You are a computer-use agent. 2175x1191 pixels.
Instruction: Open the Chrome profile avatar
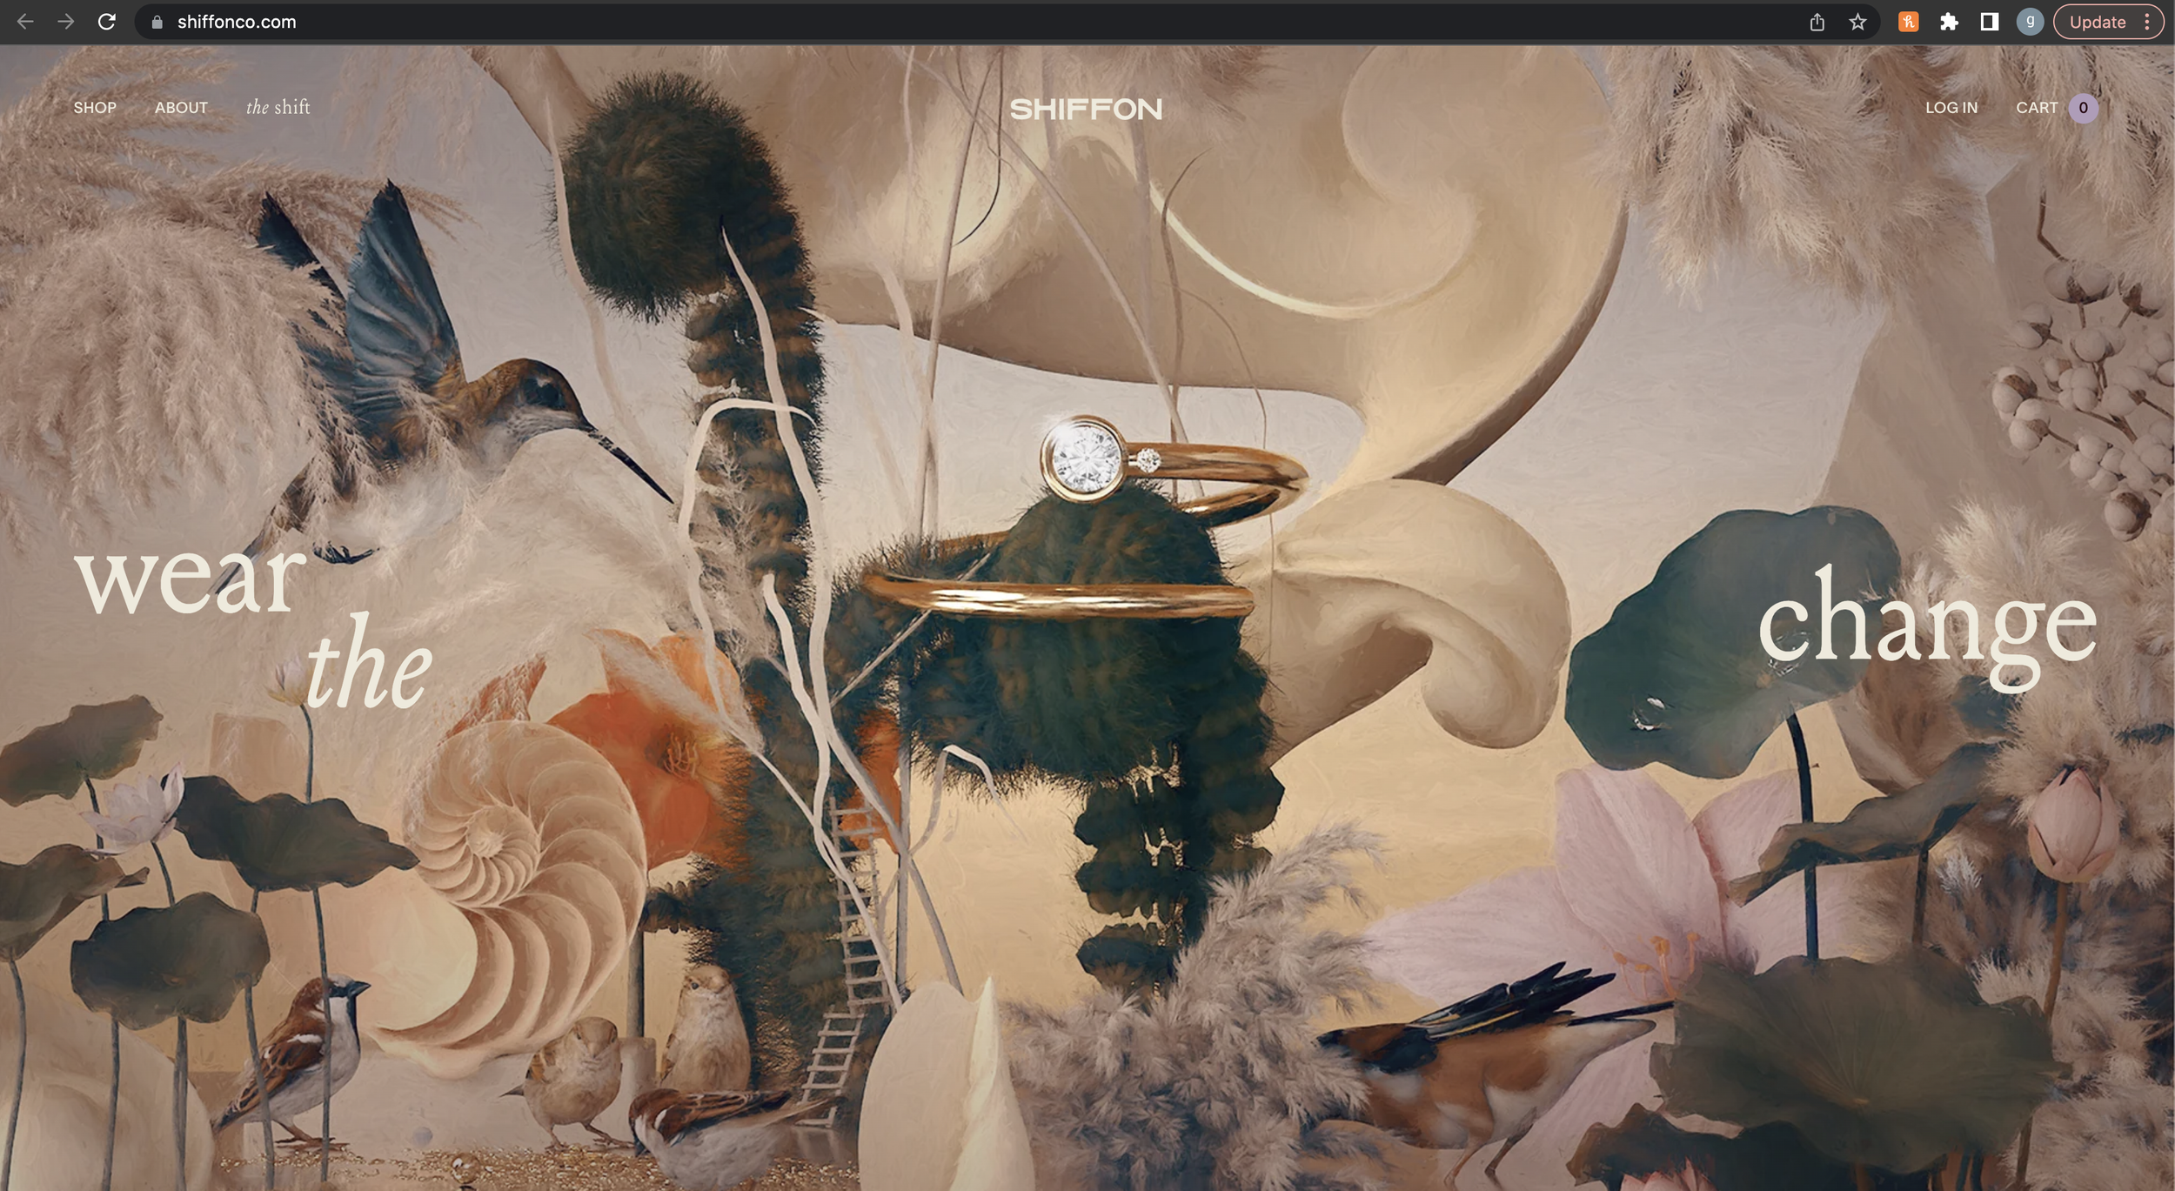(x=2030, y=23)
